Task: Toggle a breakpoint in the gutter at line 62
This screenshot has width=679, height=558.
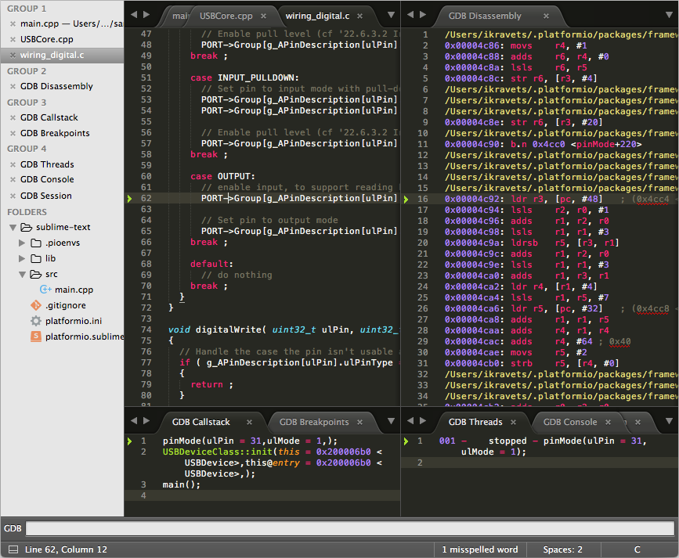Action: click(x=129, y=198)
